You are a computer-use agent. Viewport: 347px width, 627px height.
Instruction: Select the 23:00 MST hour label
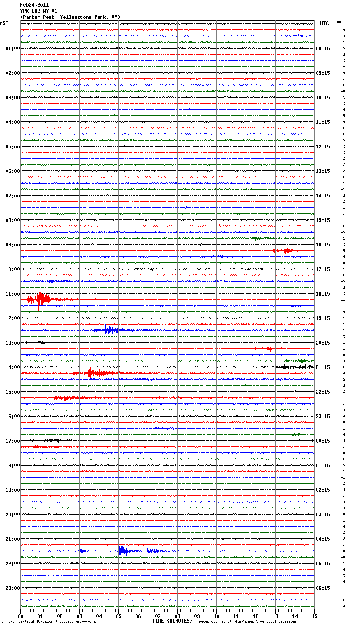(x=12, y=588)
